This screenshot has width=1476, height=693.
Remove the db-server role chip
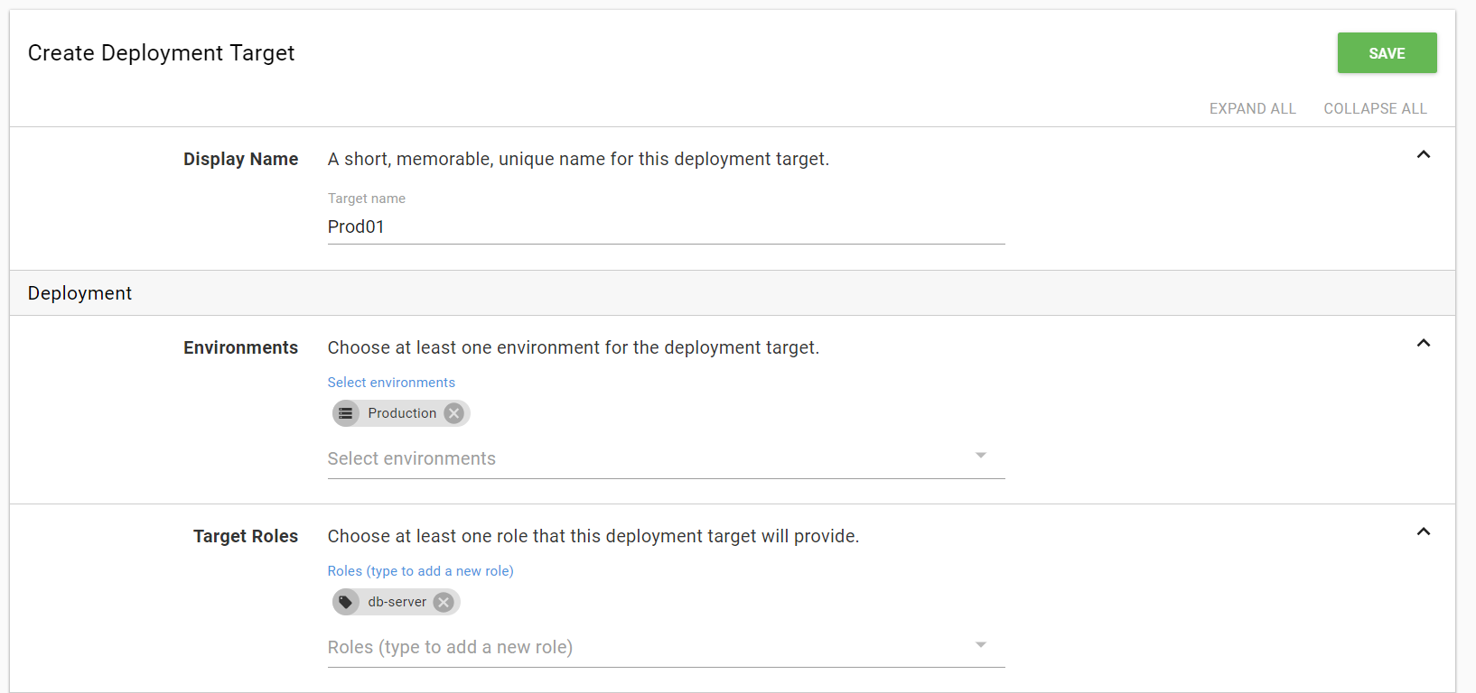pyautogui.click(x=444, y=602)
